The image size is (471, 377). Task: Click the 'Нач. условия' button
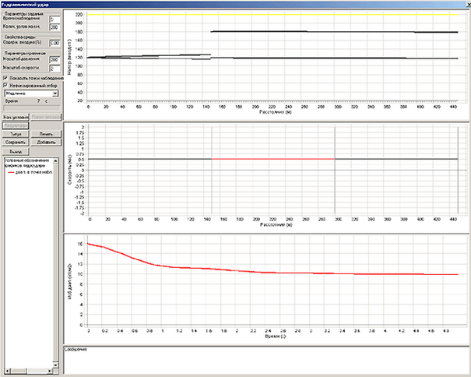click(x=16, y=116)
